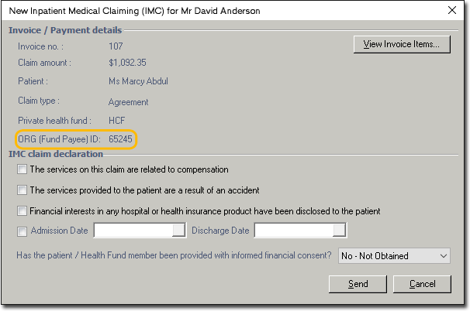
Task: Click the View Invoice Items button
Action: [x=401, y=45]
